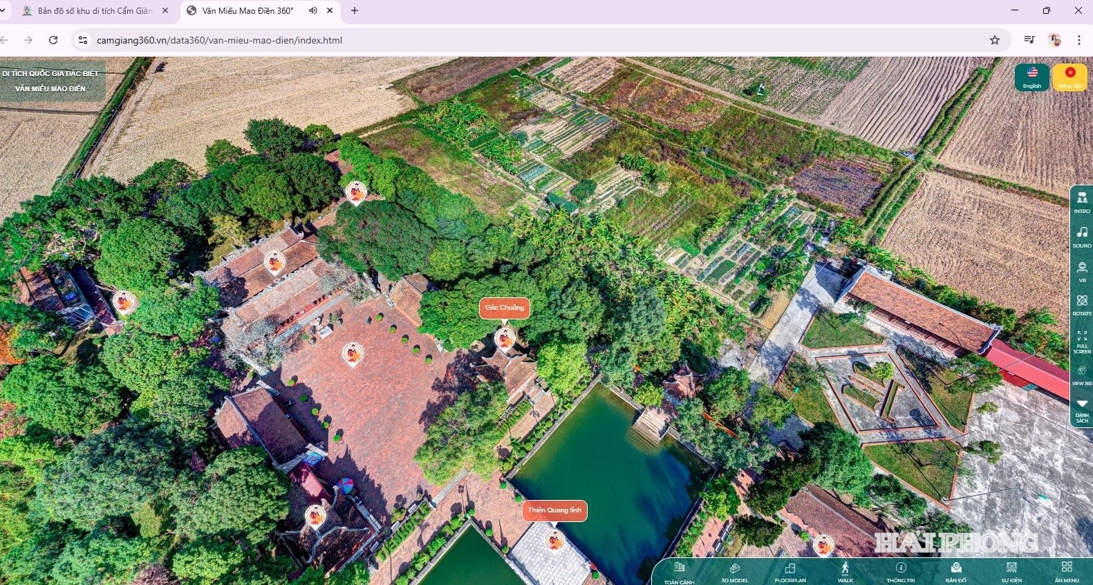Open the 3D Model view
Screen dimensions: 1093x585
tap(734, 572)
